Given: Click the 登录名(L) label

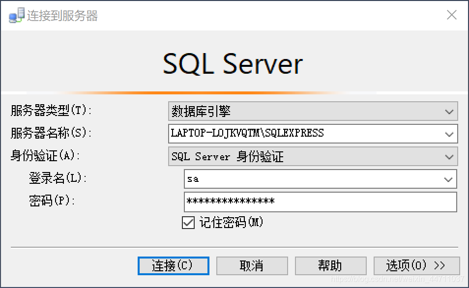Looking at the screenshot, I should 58,178.
